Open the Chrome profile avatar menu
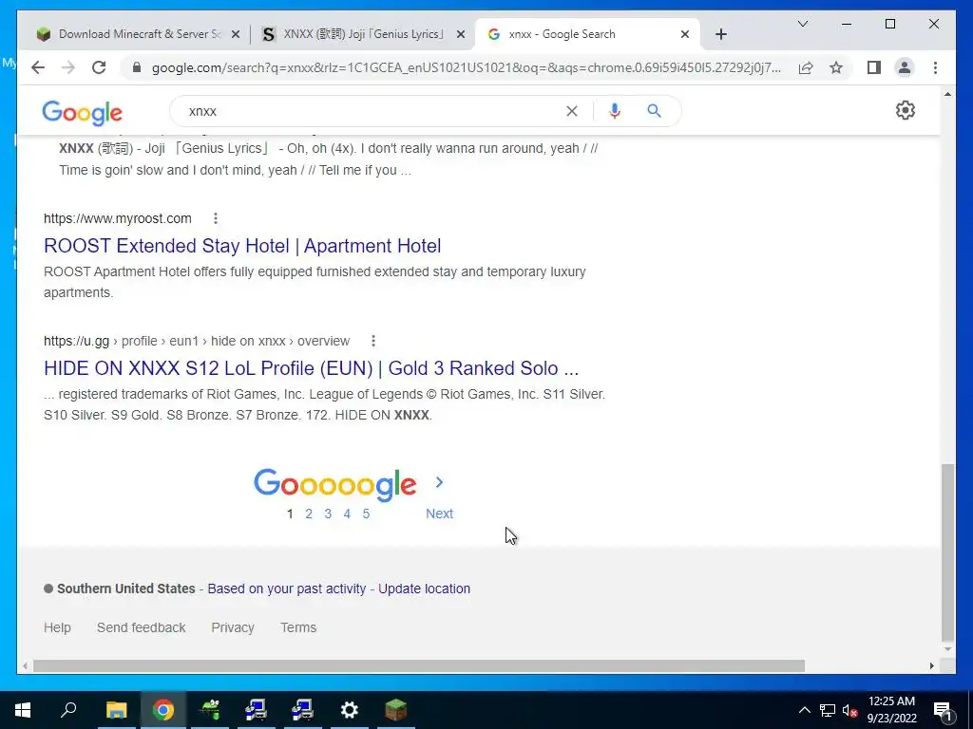The width and height of the screenshot is (973, 729). tap(905, 67)
